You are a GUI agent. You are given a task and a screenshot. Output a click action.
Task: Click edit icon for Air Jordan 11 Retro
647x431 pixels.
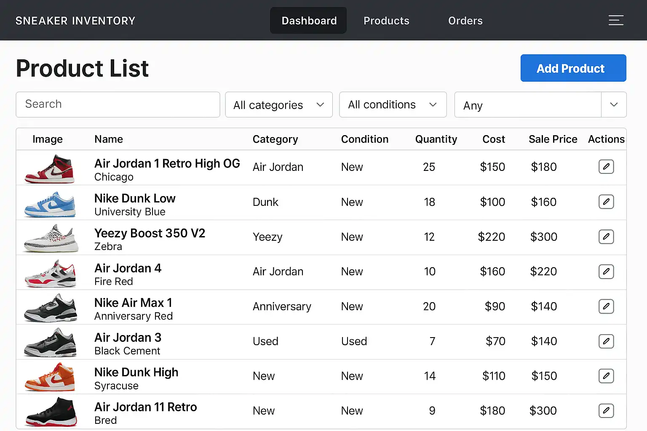pyautogui.click(x=606, y=411)
